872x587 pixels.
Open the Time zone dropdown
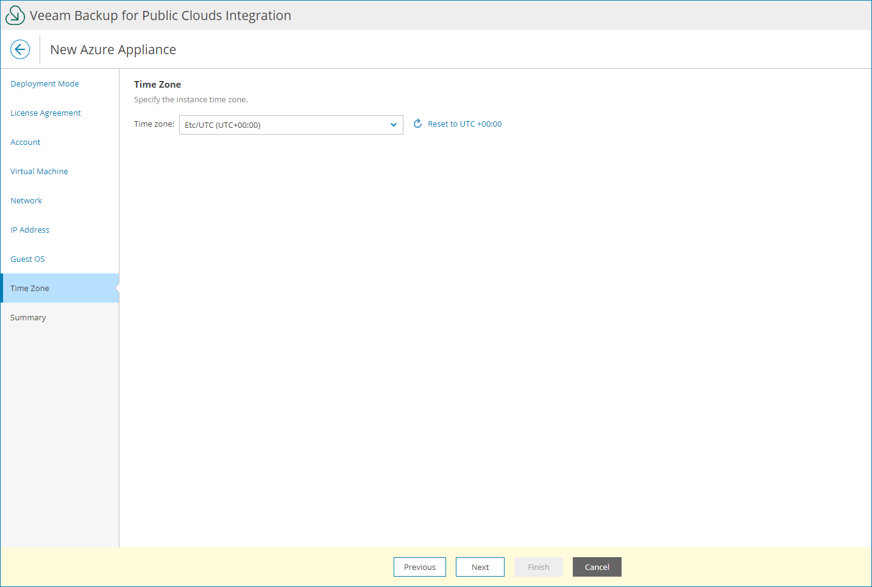pos(291,125)
